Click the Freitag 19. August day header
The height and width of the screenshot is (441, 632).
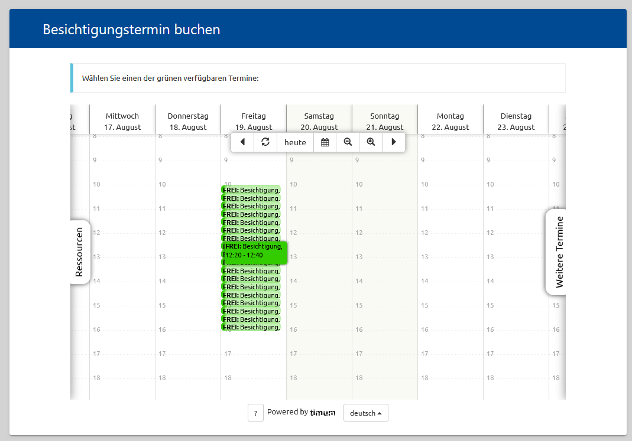(254, 121)
